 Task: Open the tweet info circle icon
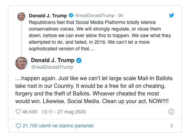point(171,112)
